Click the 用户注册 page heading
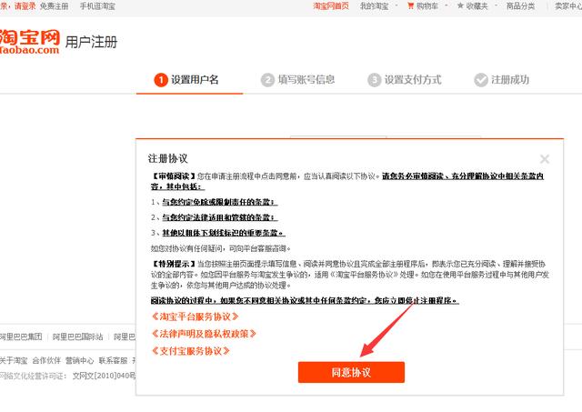Viewport: 582px width, 412px height. [x=91, y=42]
